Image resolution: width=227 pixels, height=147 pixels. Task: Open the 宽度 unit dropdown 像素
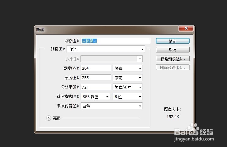(128, 68)
